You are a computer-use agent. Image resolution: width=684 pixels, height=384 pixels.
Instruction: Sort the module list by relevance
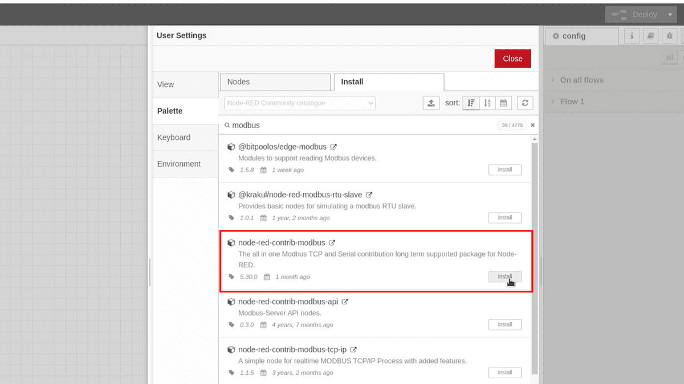pos(471,103)
